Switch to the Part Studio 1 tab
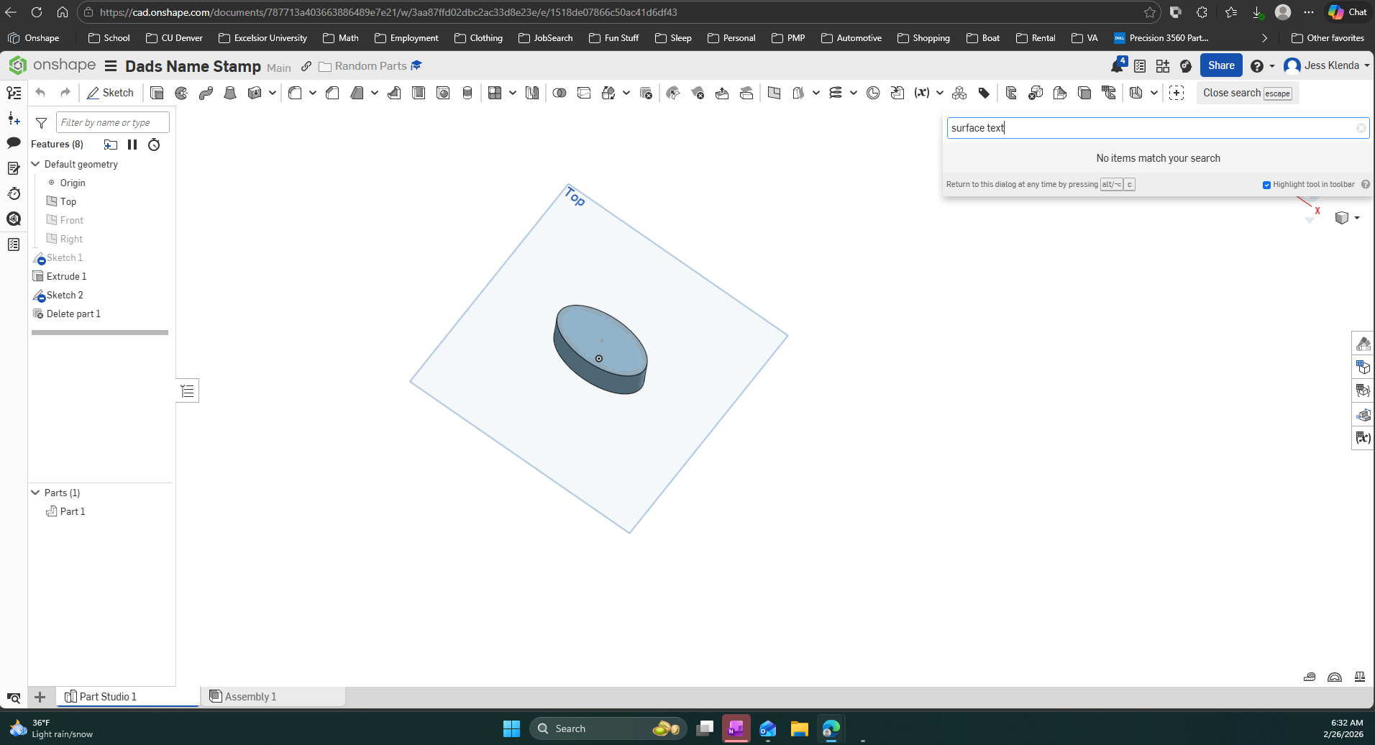The image size is (1375, 745). 128,697
